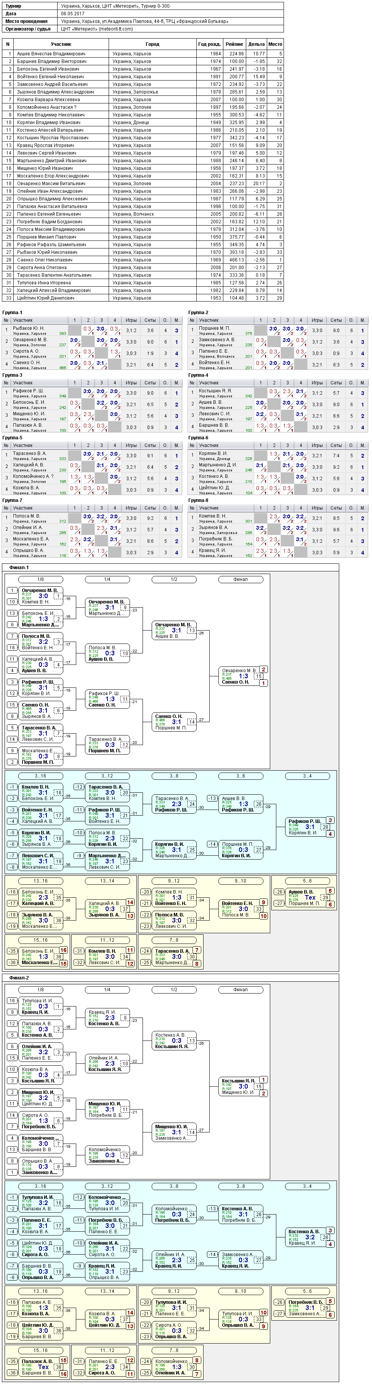Image resolution: width=372 pixels, height=1384 pixels.
Task: Click the 'Организатор / судья' label
Action: click(29, 29)
